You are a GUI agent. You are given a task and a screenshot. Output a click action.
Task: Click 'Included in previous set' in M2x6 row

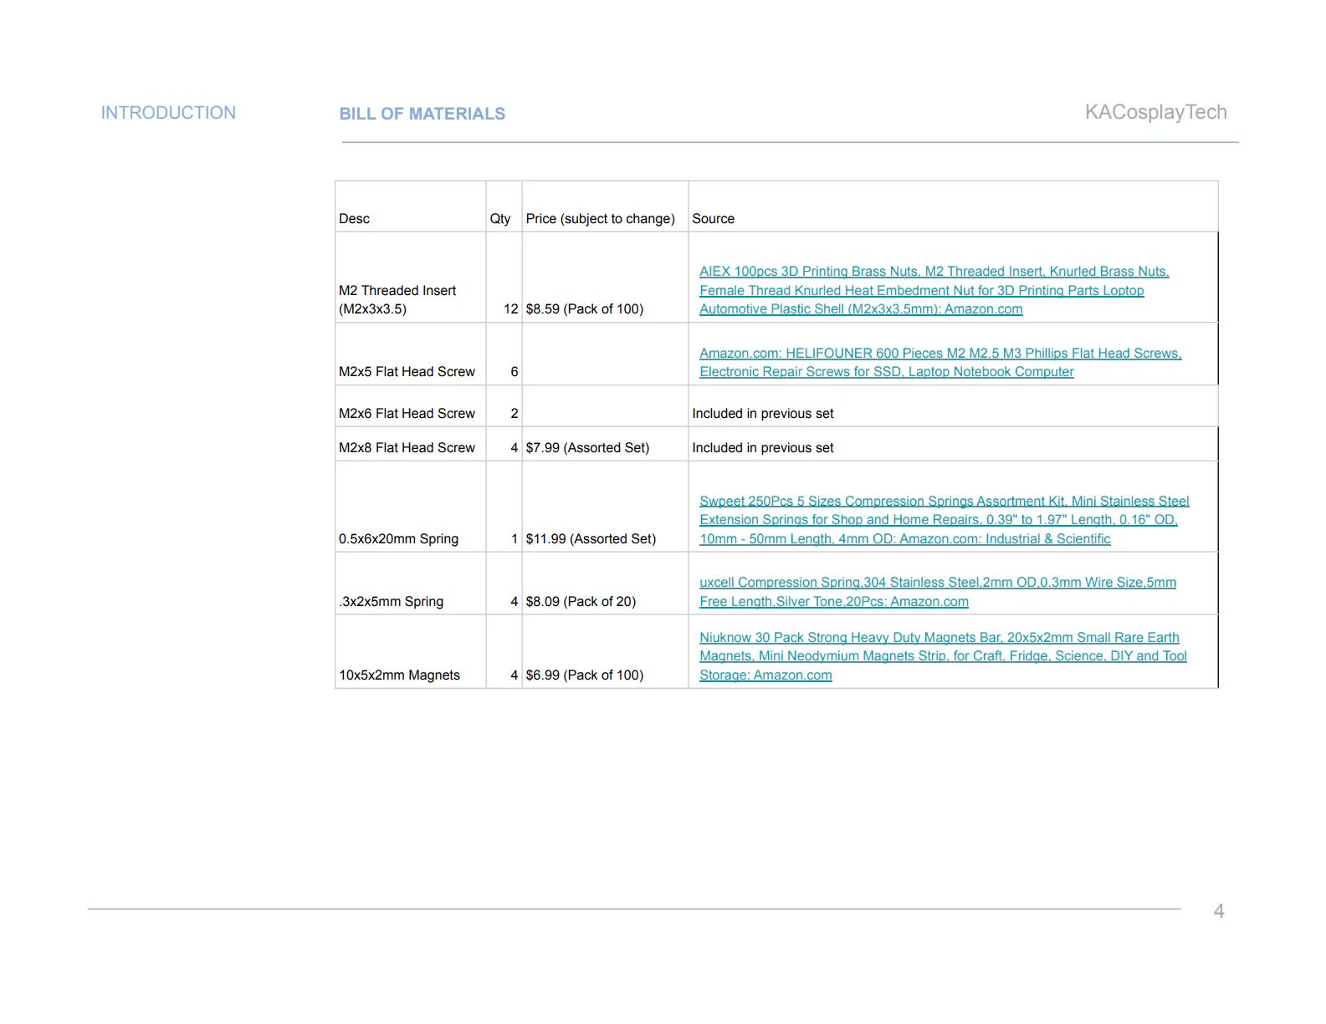(762, 413)
